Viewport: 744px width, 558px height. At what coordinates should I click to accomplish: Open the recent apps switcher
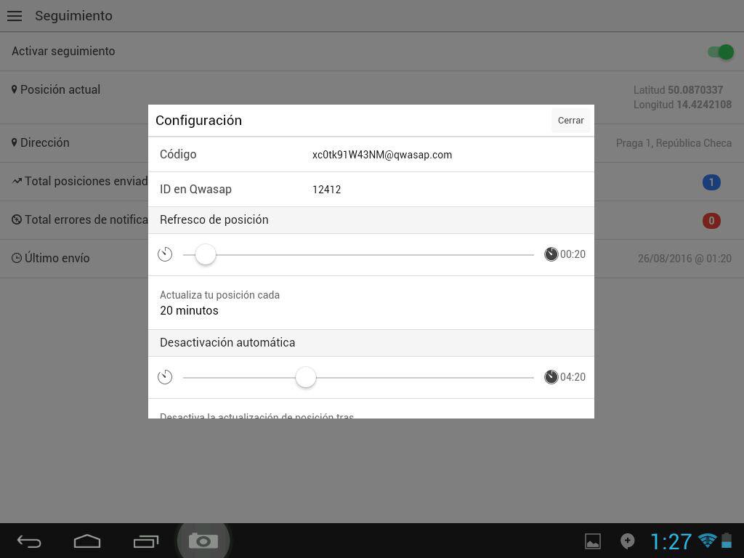click(146, 541)
